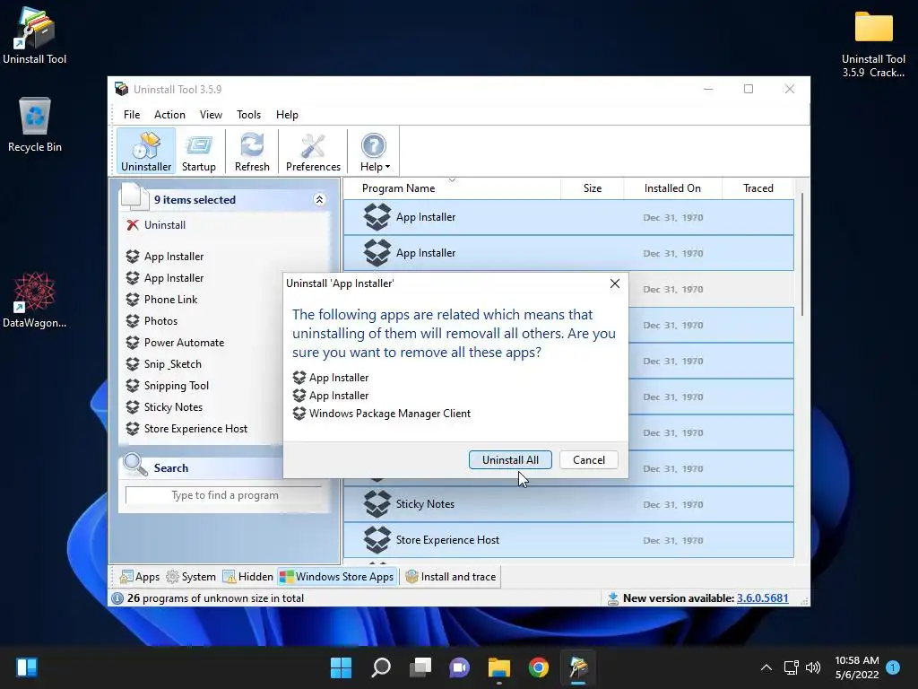The width and height of the screenshot is (918, 689).
Task: Open the Uninstaller toolbar view
Action: [x=146, y=152]
